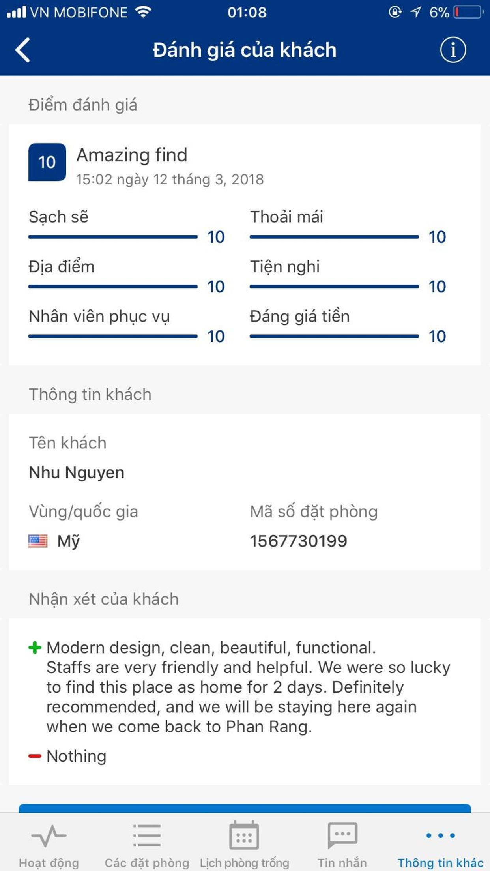Click the blue button below the review
Viewport: 490px width, 871px height.
(245, 808)
